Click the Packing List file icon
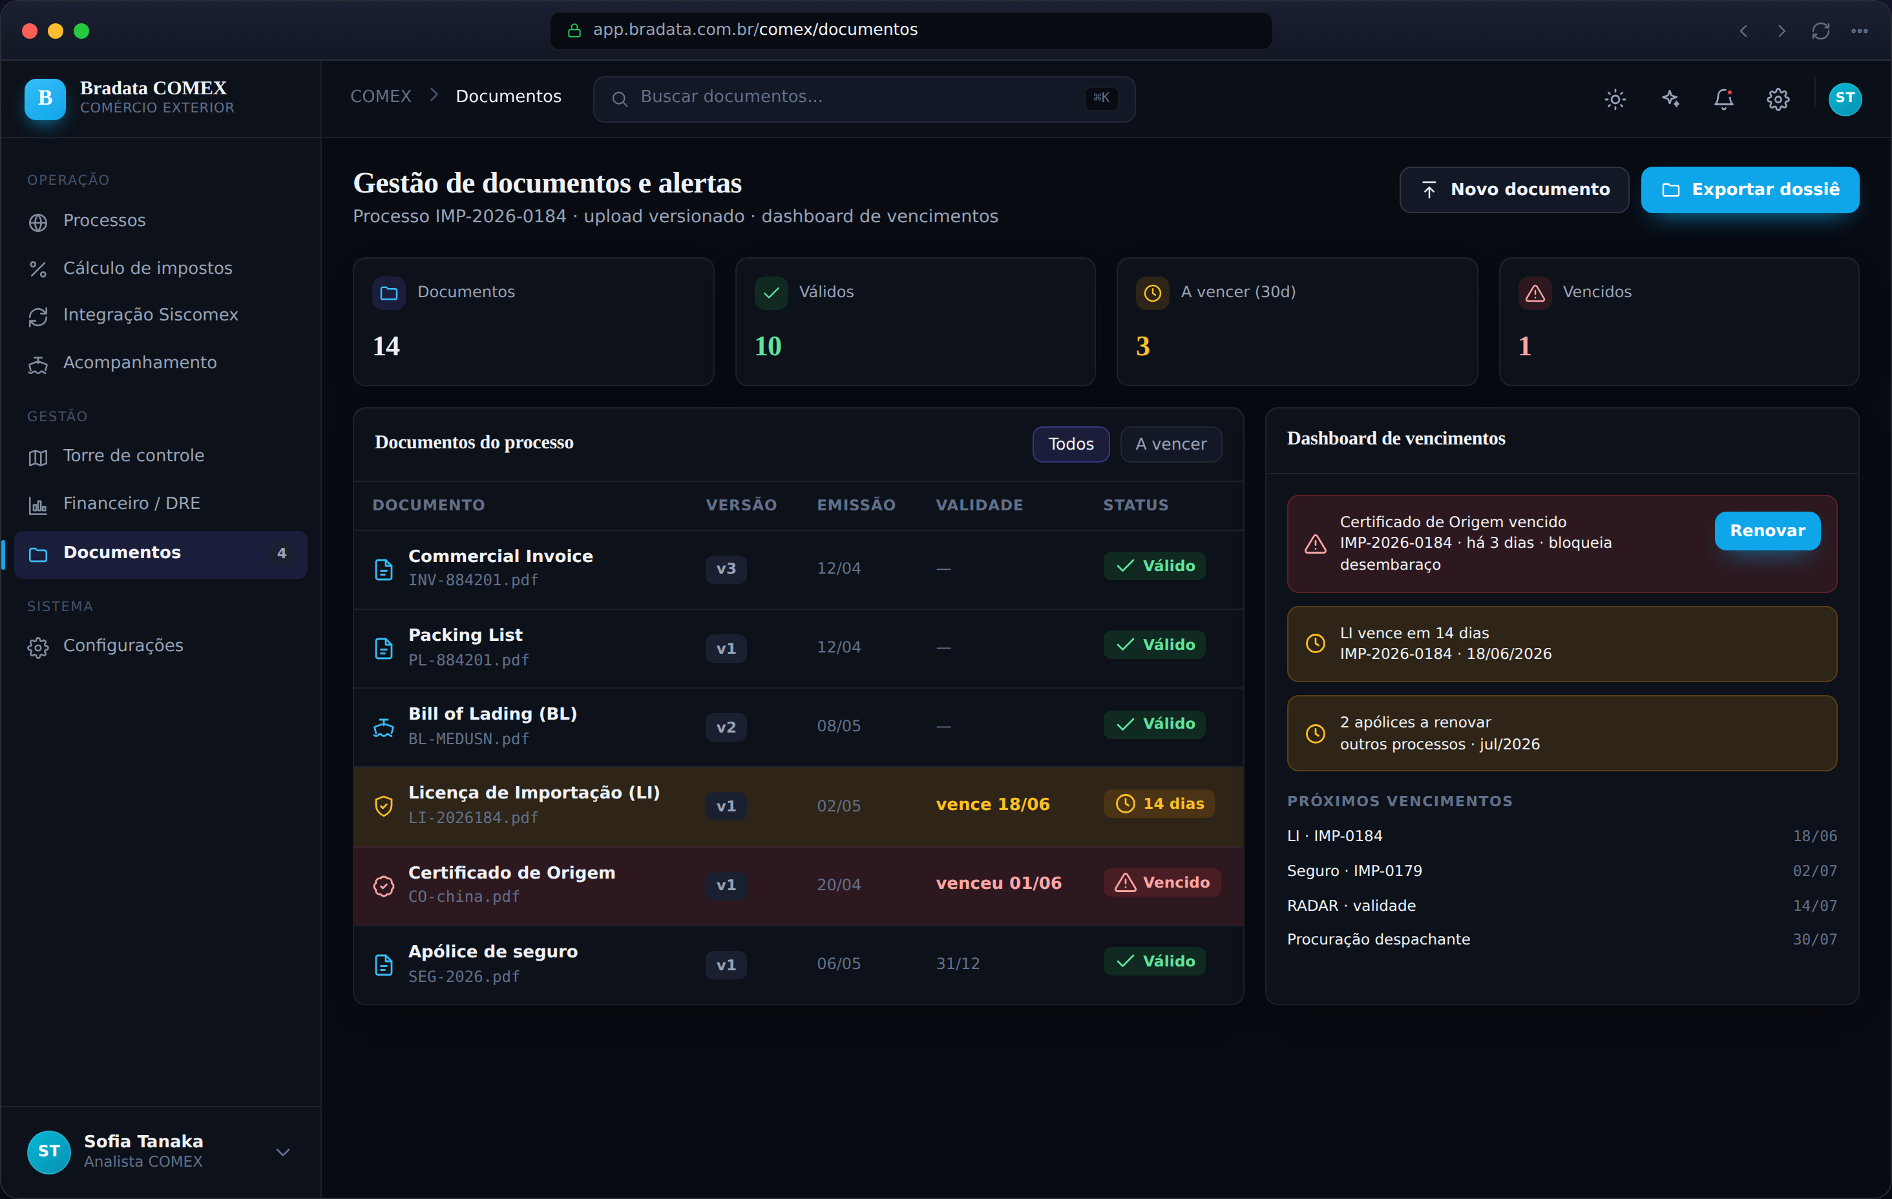This screenshot has height=1199, width=1892. coord(383,648)
